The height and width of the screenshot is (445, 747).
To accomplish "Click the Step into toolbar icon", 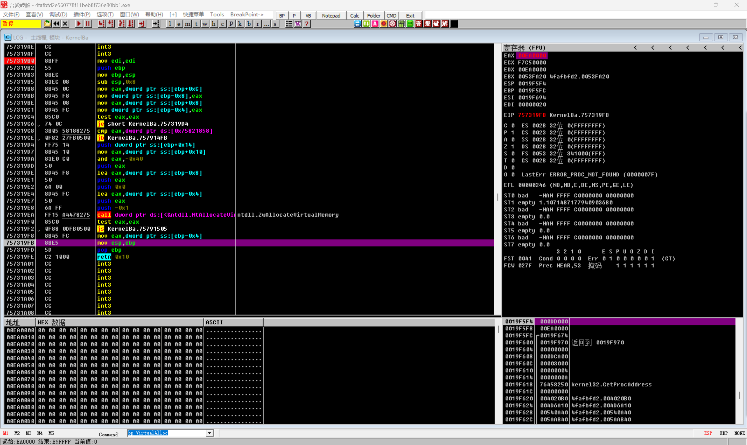I will click(x=102, y=24).
